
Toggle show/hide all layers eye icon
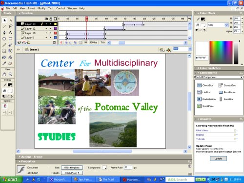click(x=46, y=19)
